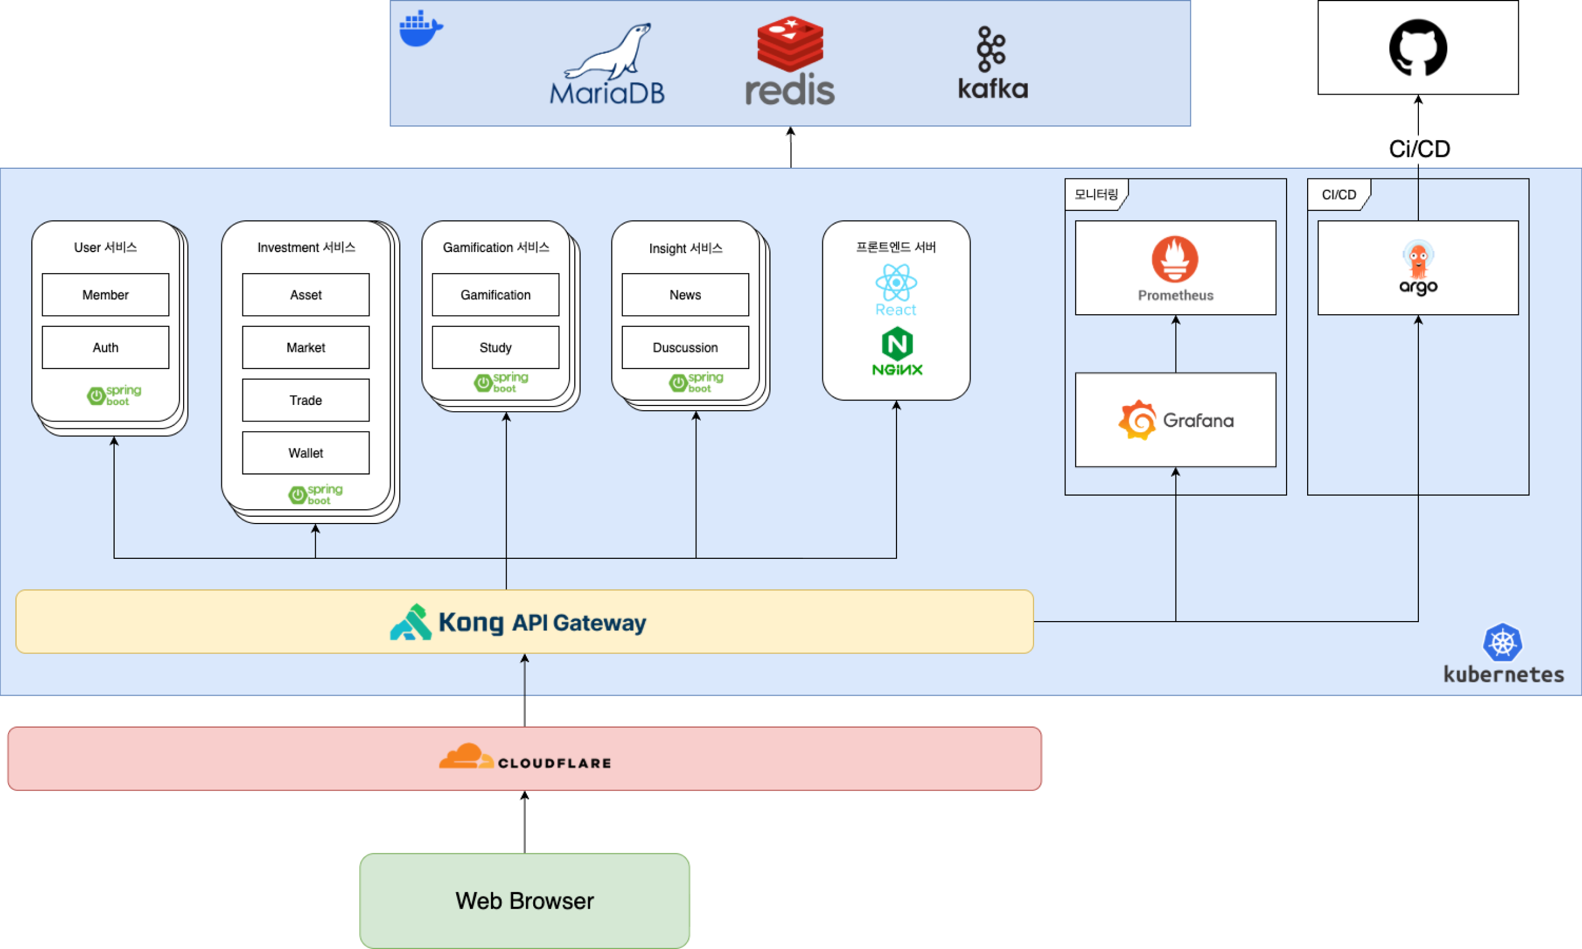This screenshot has height=949, width=1582.
Task: Click the Member box in User service
Action: point(106,295)
